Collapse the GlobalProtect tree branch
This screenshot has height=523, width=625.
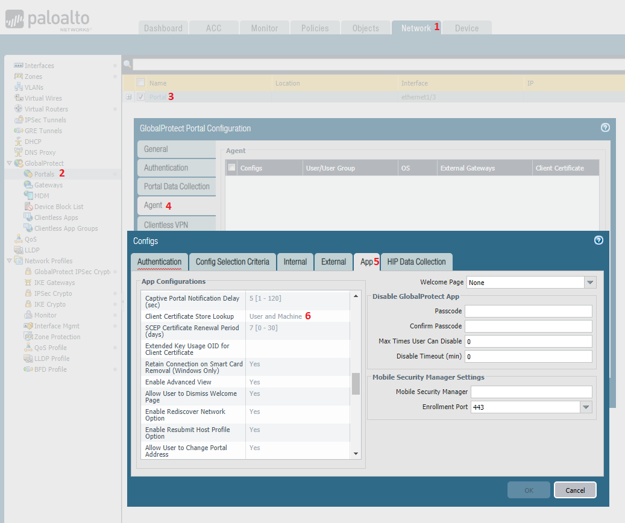(x=9, y=163)
